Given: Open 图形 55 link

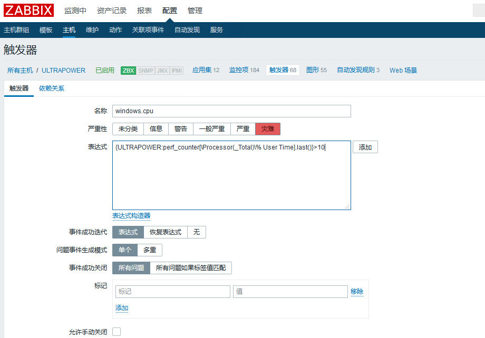Looking at the screenshot, I should tap(316, 70).
